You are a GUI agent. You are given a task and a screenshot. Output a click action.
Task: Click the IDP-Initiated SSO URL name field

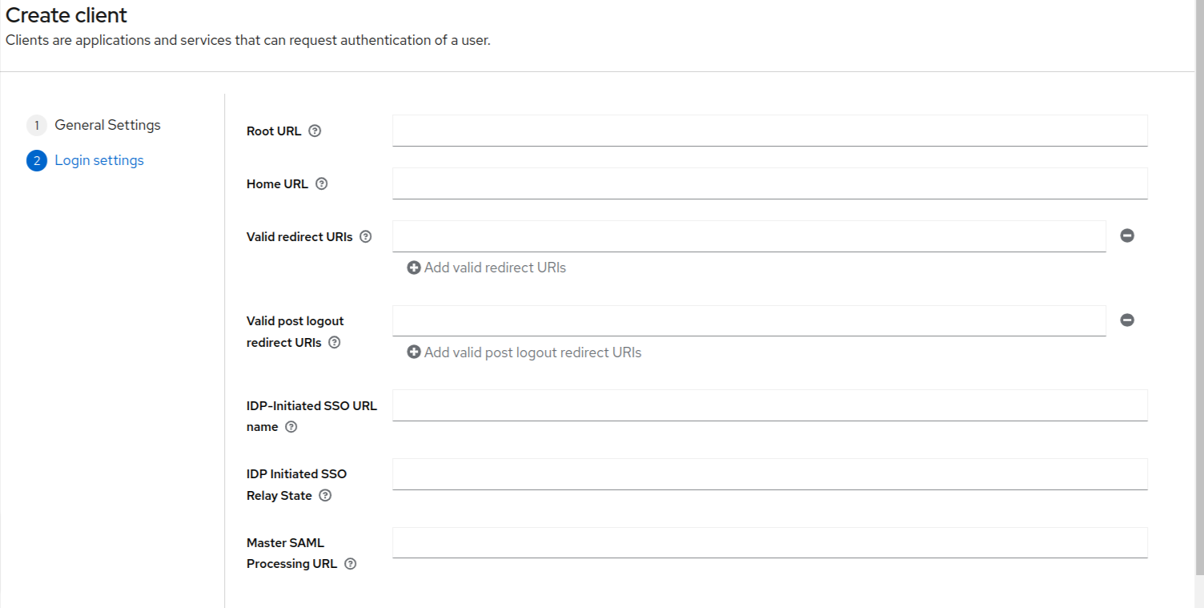point(769,405)
